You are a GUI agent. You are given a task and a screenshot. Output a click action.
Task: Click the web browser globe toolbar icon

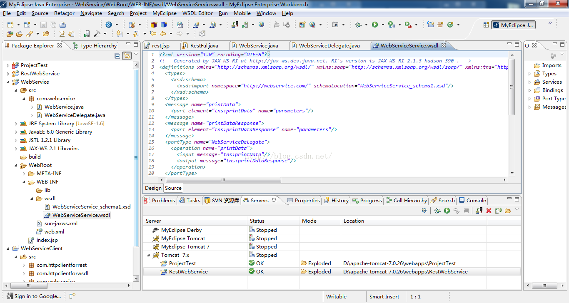coord(261,25)
